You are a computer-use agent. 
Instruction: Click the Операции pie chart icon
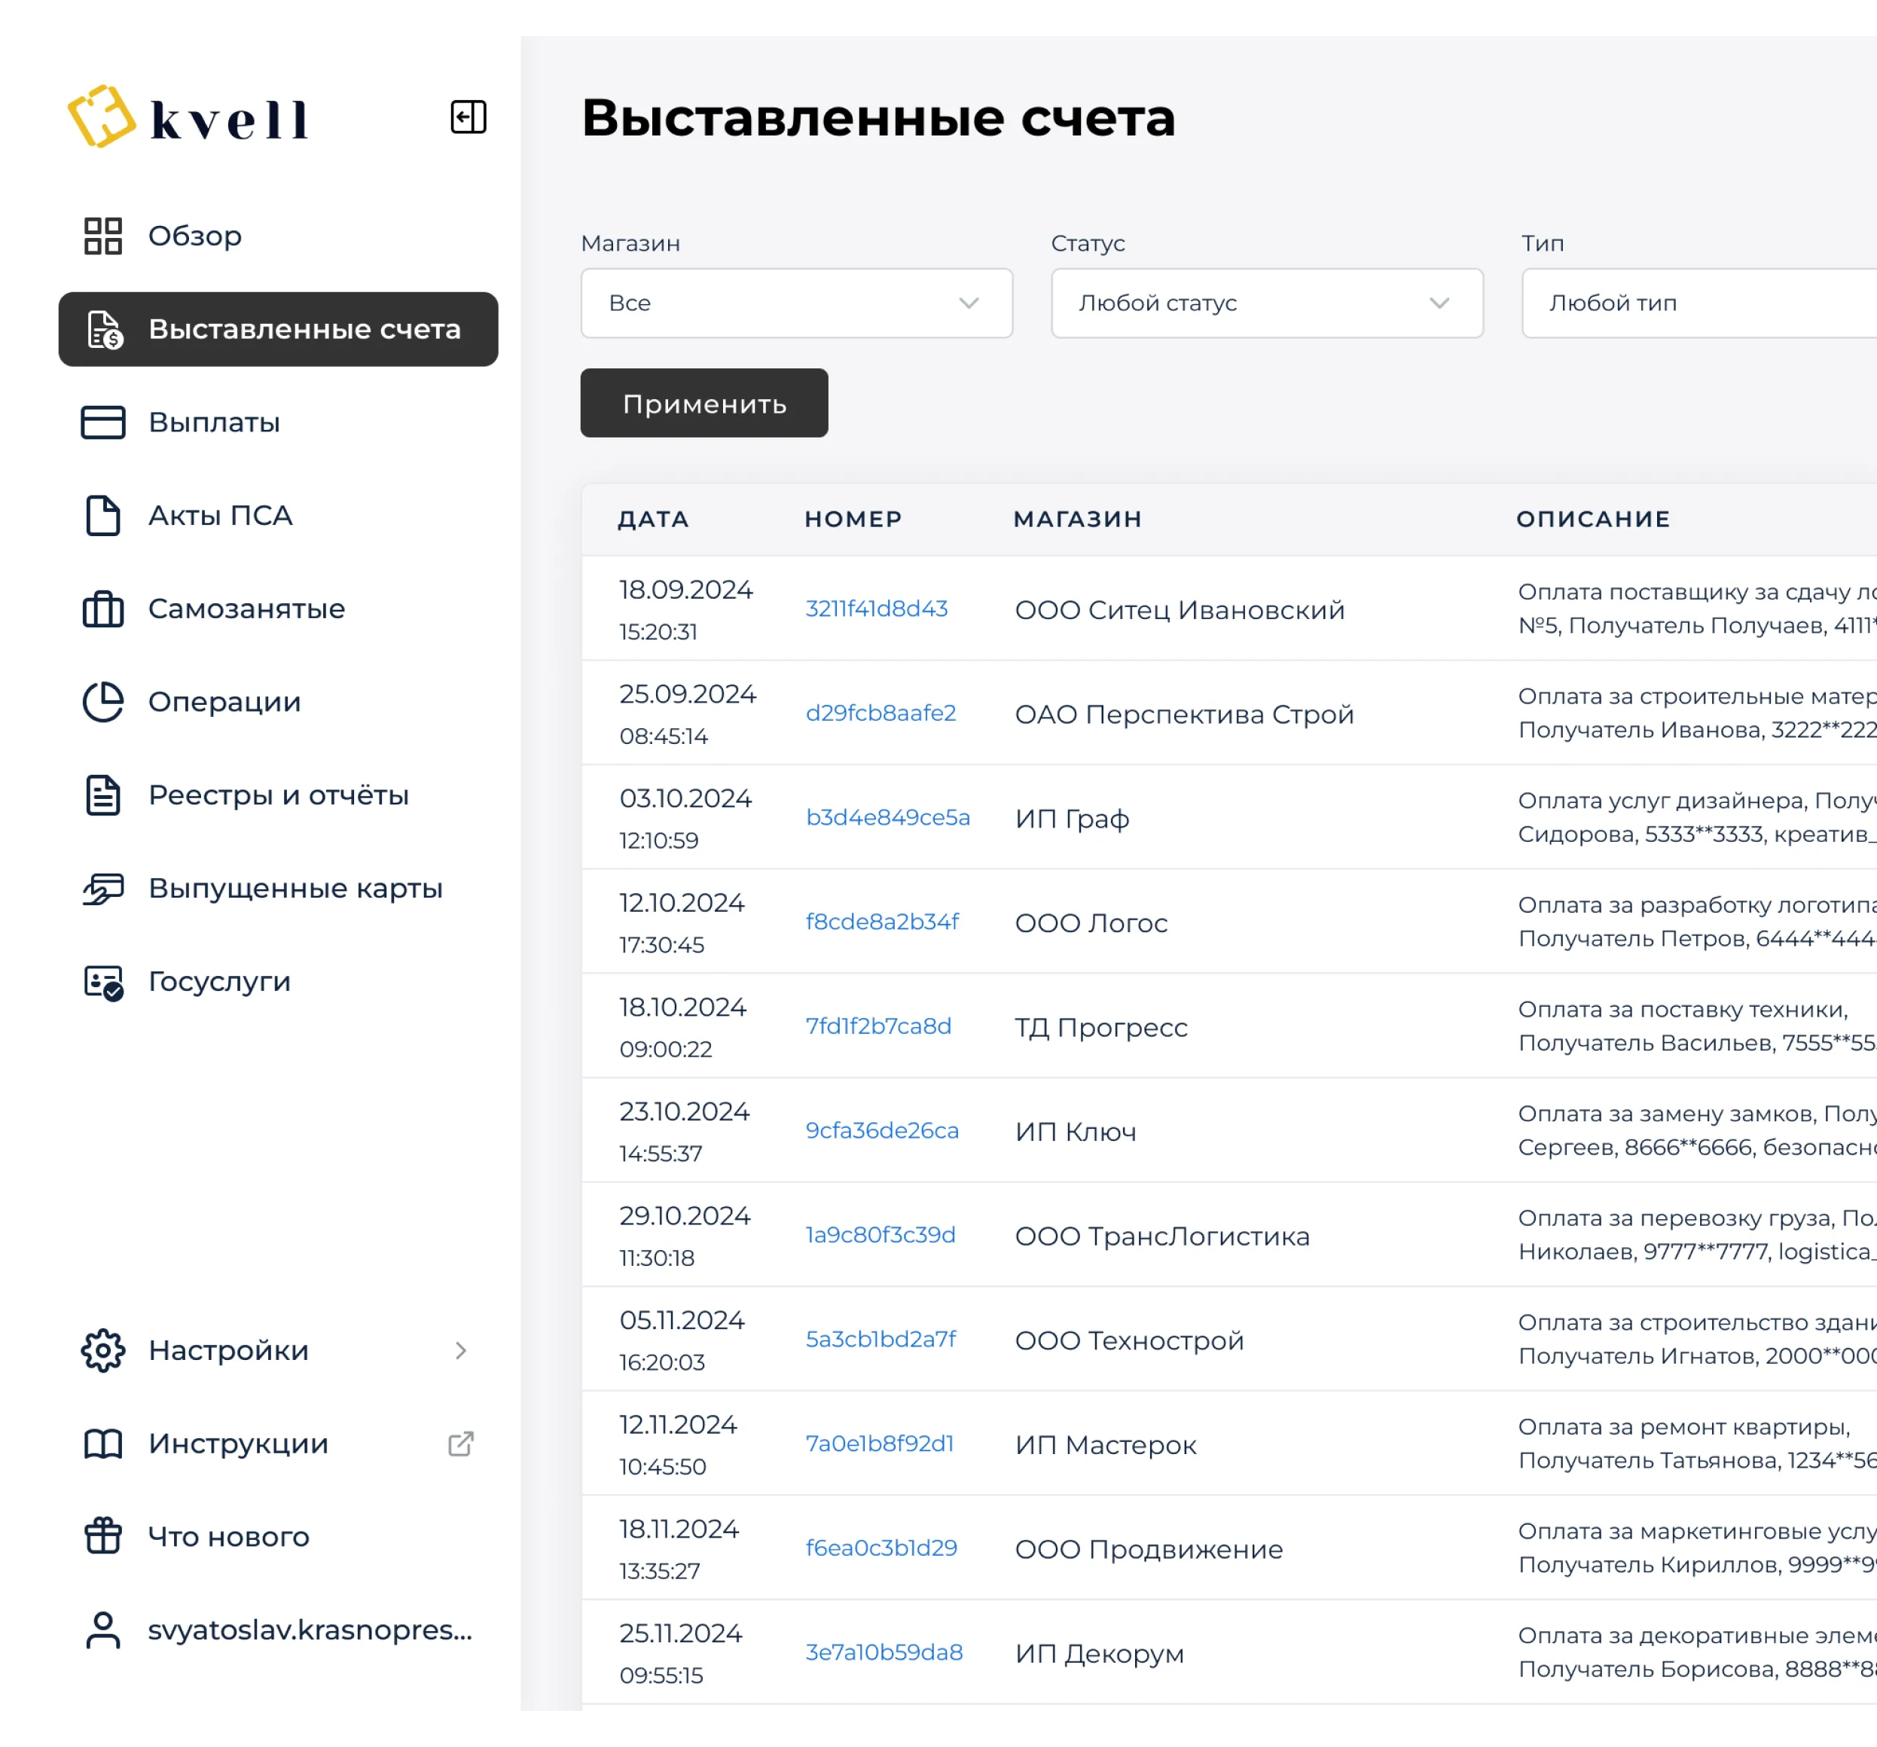(103, 701)
